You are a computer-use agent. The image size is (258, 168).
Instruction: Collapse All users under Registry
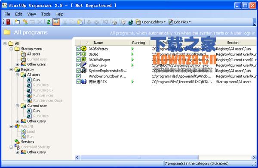[17, 75]
